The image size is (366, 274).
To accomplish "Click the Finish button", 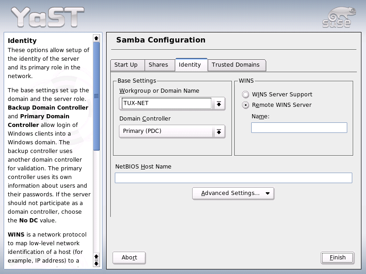I will (337, 258).
